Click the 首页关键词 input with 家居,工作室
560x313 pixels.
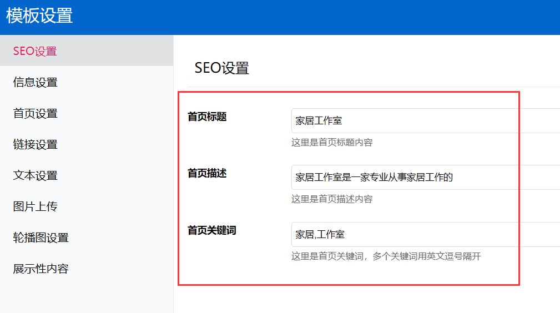425,235
